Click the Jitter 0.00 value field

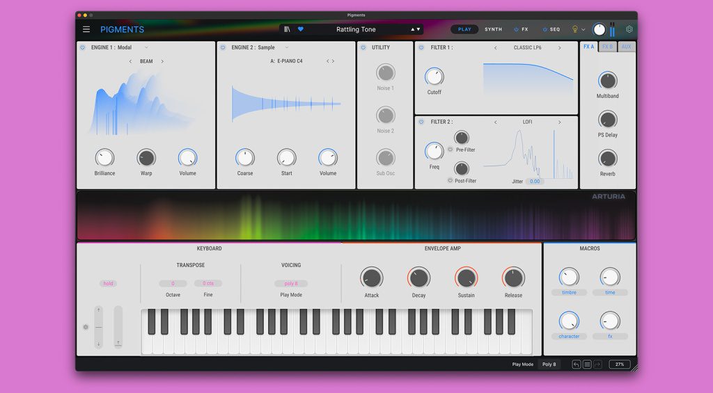click(x=535, y=182)
